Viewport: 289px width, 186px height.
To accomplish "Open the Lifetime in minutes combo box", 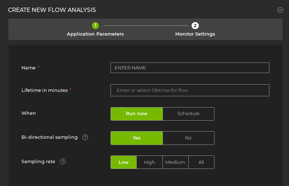I will pos(190,90).
